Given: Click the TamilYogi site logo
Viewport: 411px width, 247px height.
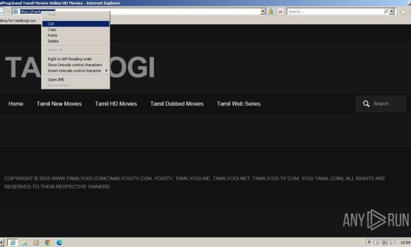Looking at the screenshot, I should 80,67.
